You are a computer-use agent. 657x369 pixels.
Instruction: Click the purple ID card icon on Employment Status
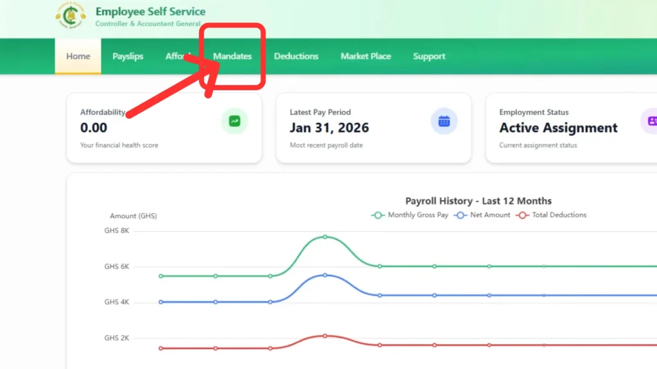[x=651, y=121]
